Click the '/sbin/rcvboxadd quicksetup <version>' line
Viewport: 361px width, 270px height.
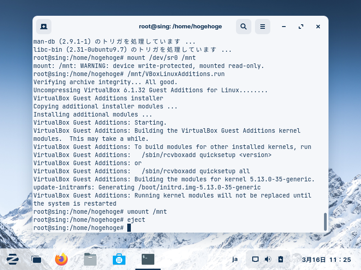coord(153,155)
